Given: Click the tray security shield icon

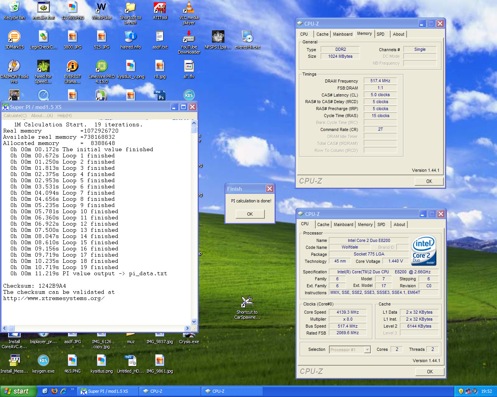Looking at the screenshot, I should tap(461, 391).
